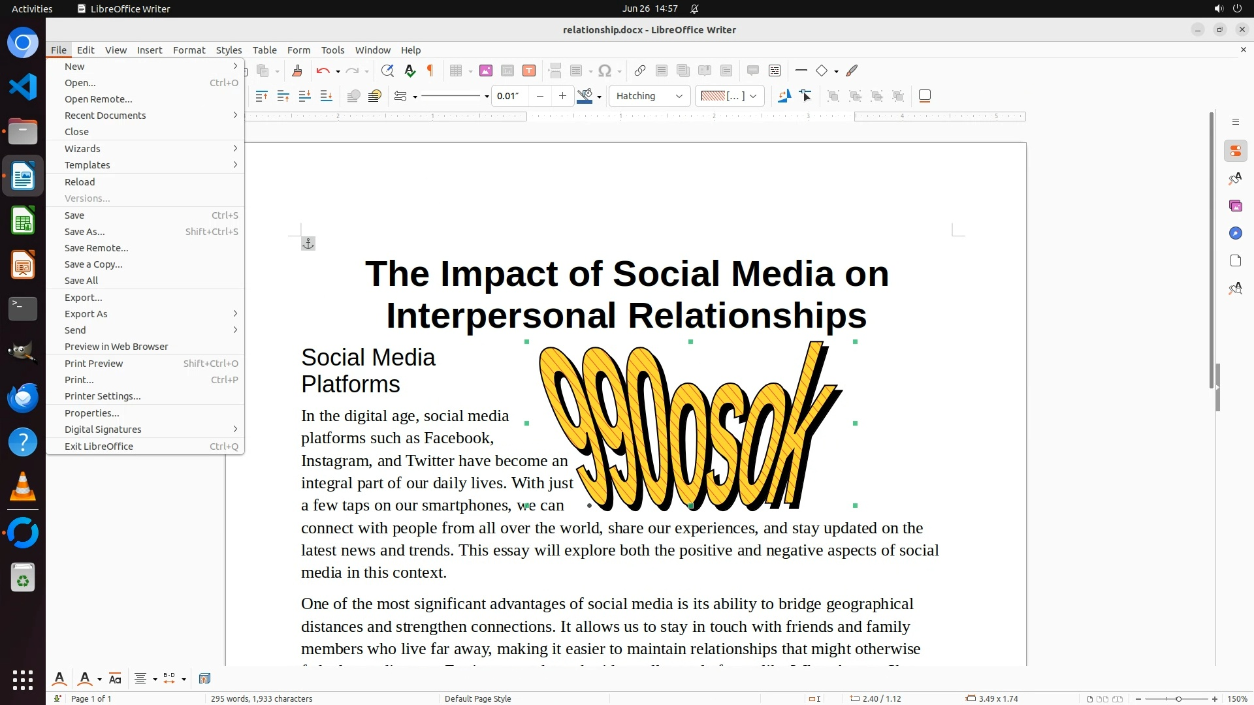Click Default Page Style in the status bar
This screenshot has height=705, width=1254.
pyautogui.click(x=477, y=698)
